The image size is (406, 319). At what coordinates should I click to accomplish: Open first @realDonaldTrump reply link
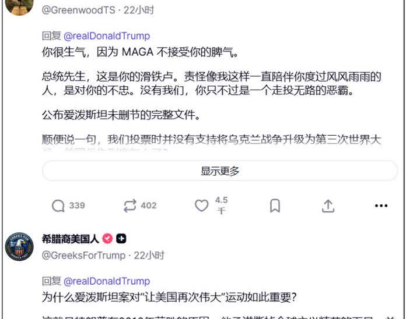pos(107,36)
